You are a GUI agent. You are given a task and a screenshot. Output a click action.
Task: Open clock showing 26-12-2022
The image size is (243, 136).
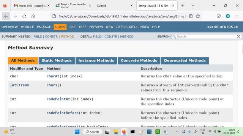(x=229, y=131)
